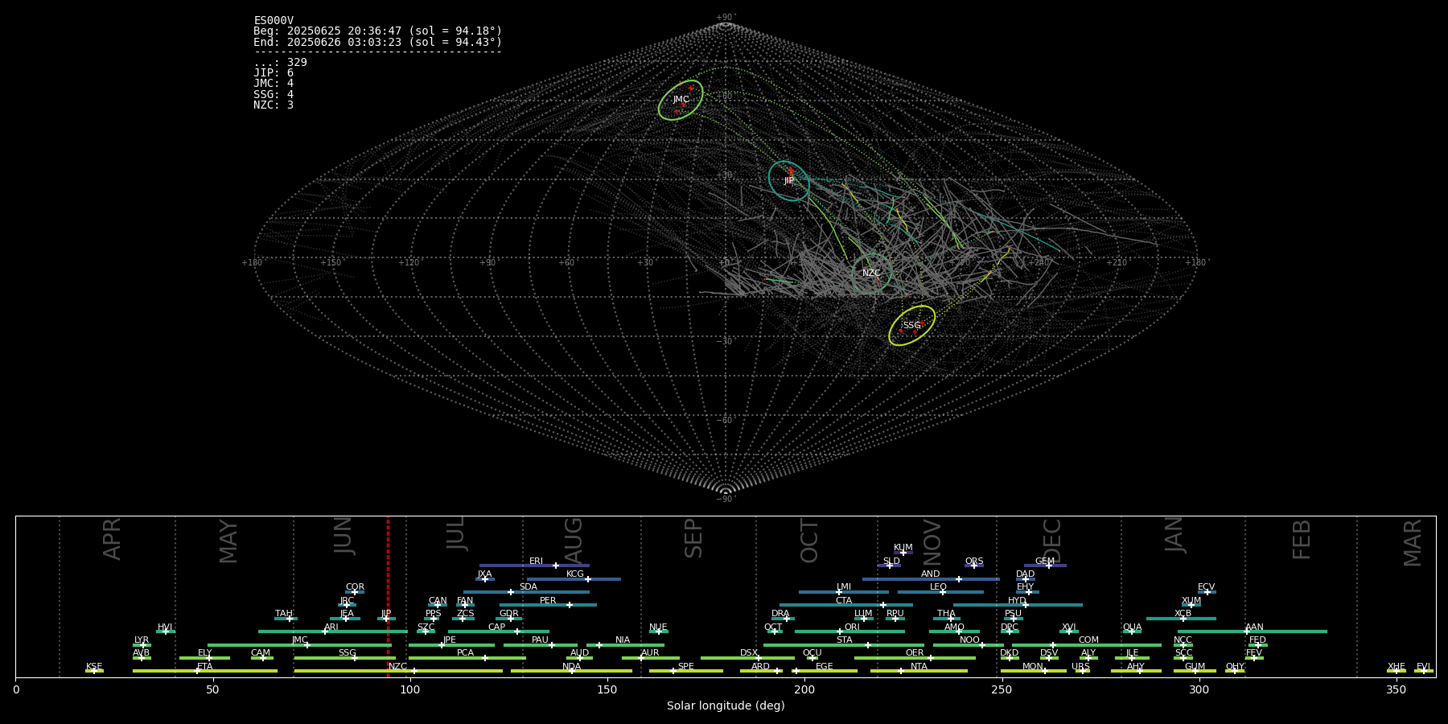Screen dimensions: 1448x724
Task: Select the Beg: 20250625 20:36:47 line
Action: (x=377, y=31)
